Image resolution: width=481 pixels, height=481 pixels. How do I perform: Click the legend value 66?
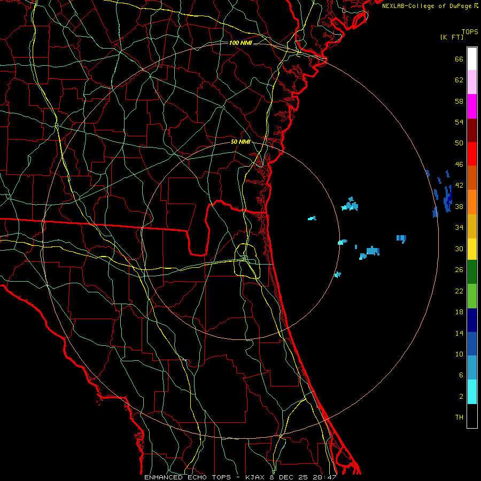pos(459,59)
